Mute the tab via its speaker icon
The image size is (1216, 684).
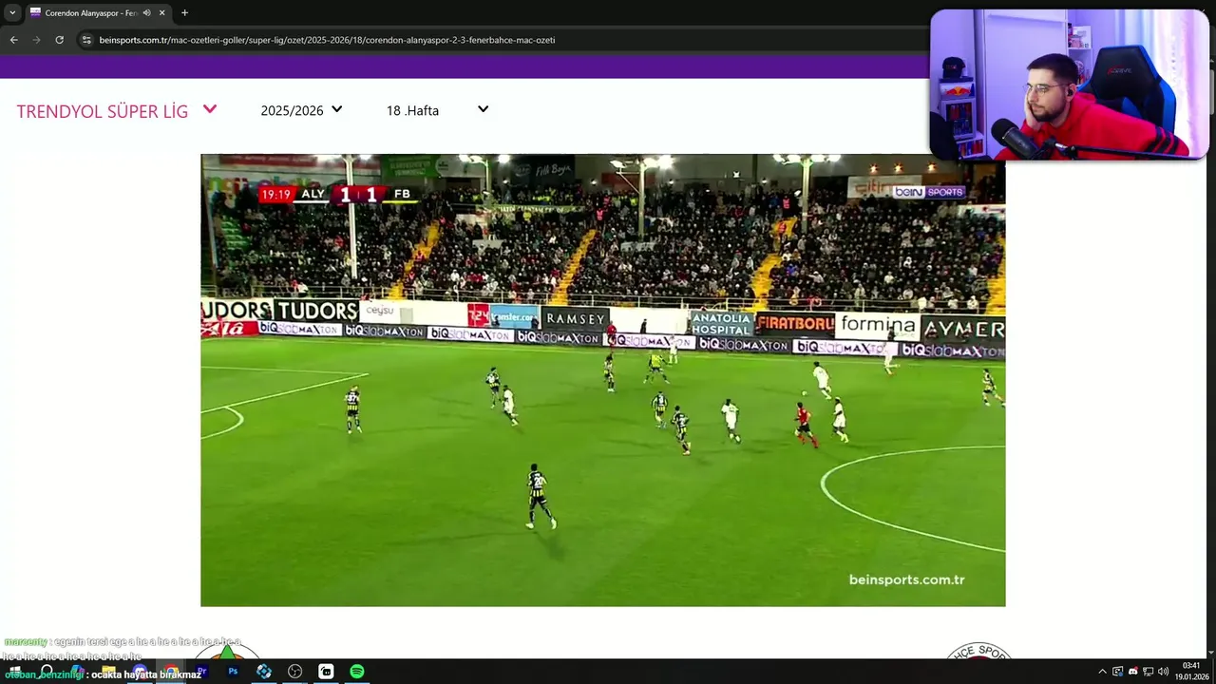(147, 13)
